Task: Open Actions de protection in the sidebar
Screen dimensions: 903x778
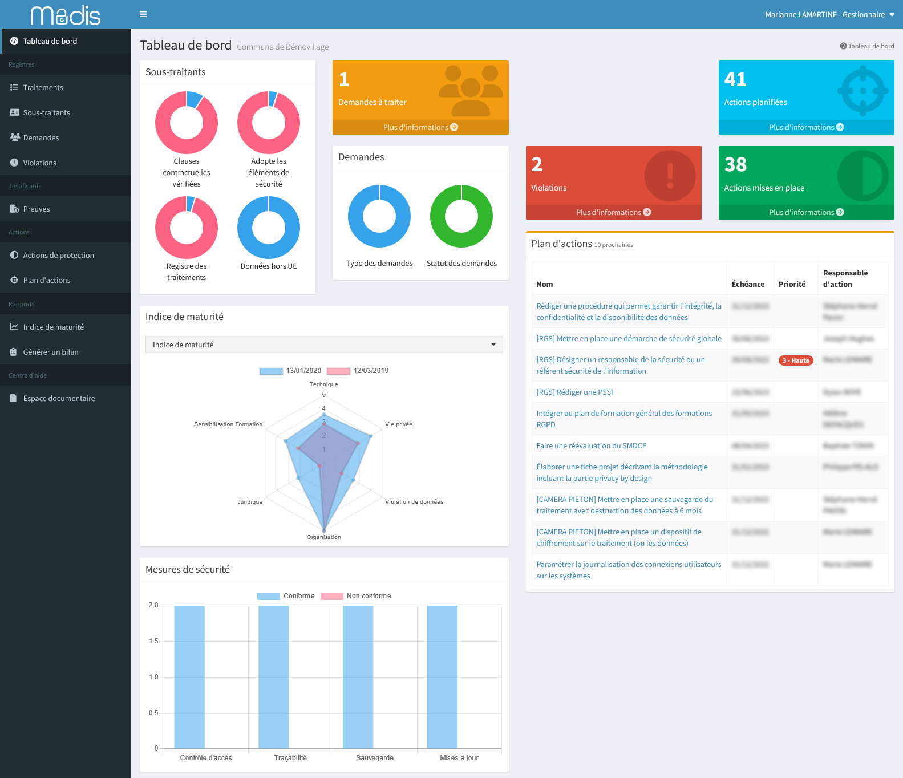Action: [58, 255]
